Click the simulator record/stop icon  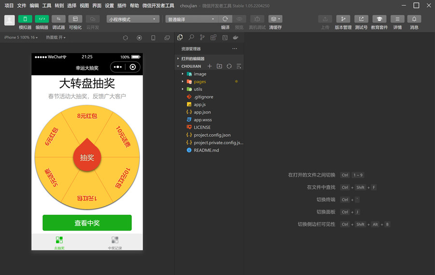tap(139, 38)
